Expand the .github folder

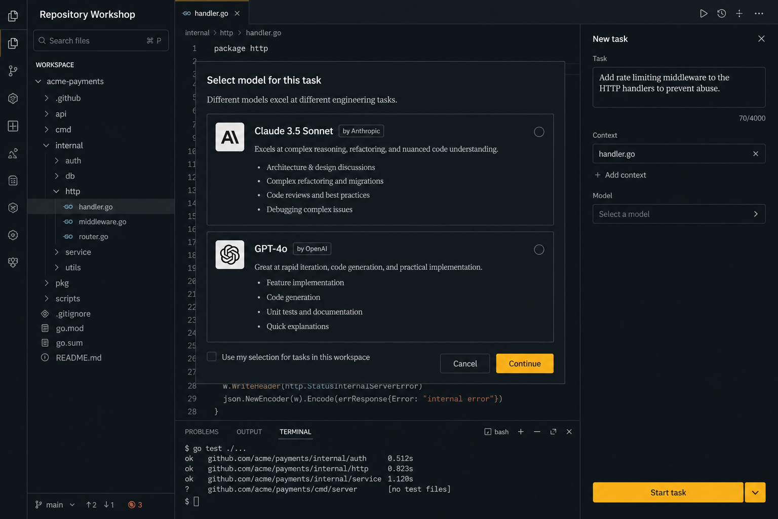47,98
